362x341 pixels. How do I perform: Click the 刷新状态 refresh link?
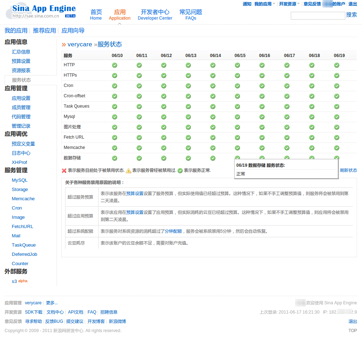coord(348,170)
